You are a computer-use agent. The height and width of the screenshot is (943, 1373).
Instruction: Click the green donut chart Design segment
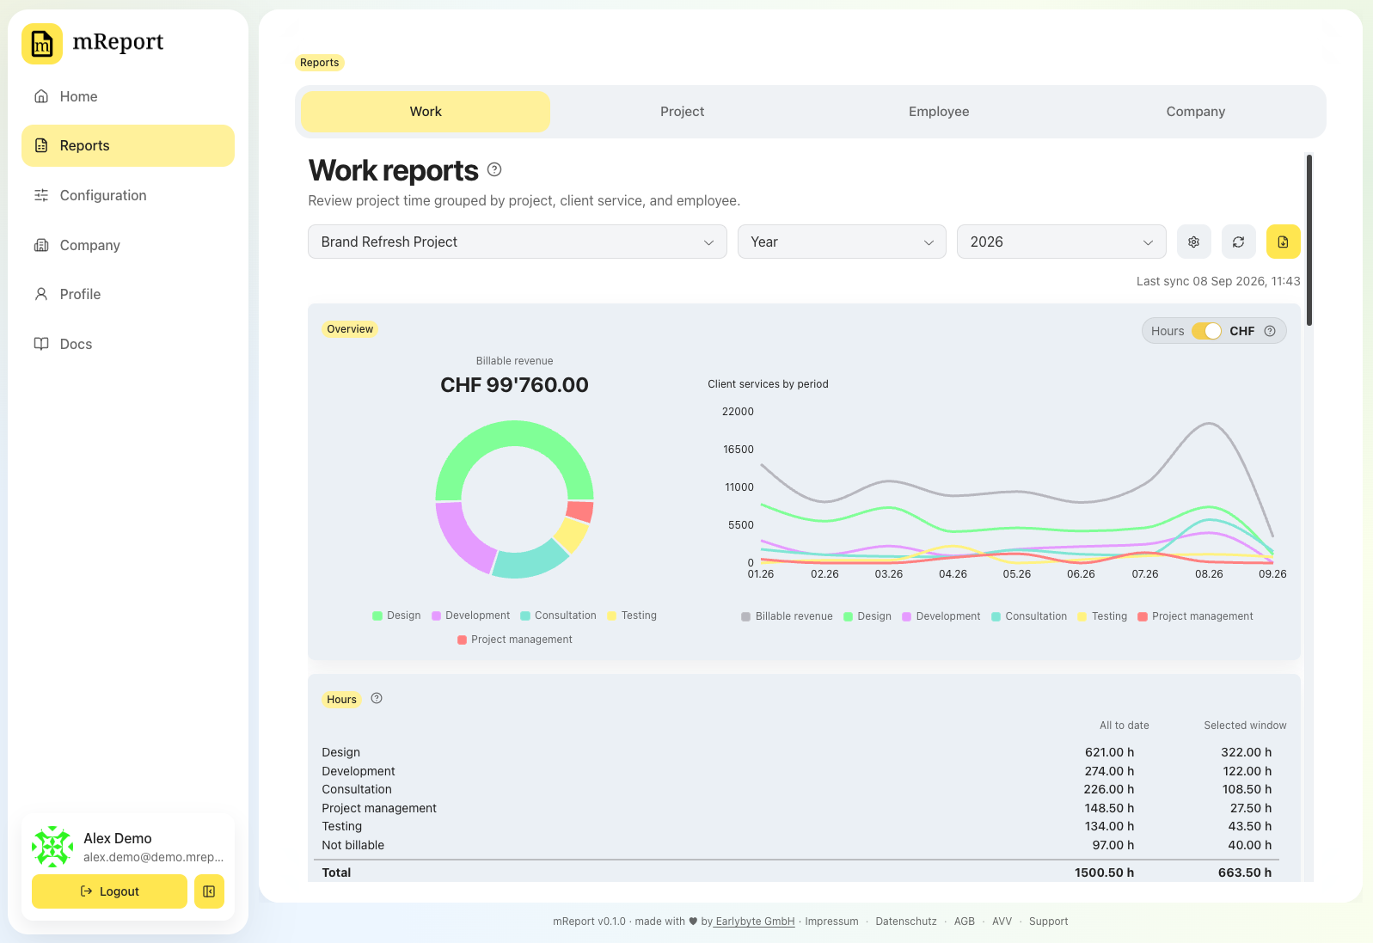pyautogui.click(x=514, y=433)
